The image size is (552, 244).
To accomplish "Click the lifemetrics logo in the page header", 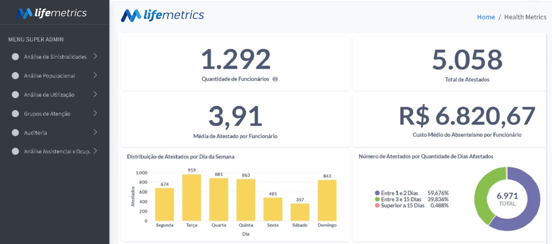I will click(x=162, y=15).
